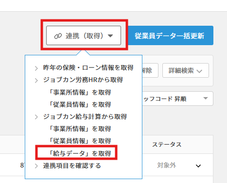Image resolution: width=227 pixels, height=183 pixels.
Task: Click the chevron icon beside 連携項目を確認する
Action: click(36, 166)
